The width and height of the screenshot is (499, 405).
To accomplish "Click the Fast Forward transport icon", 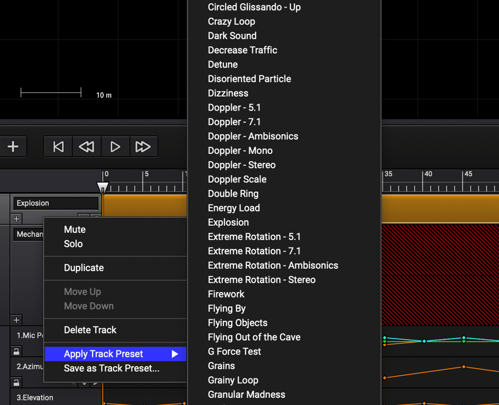I will [x=144, y=147].
